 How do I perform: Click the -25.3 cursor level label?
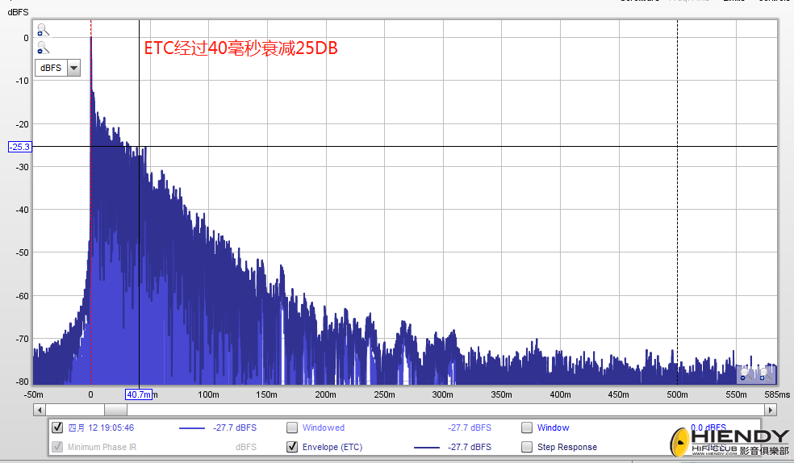(x=19, y=147)
